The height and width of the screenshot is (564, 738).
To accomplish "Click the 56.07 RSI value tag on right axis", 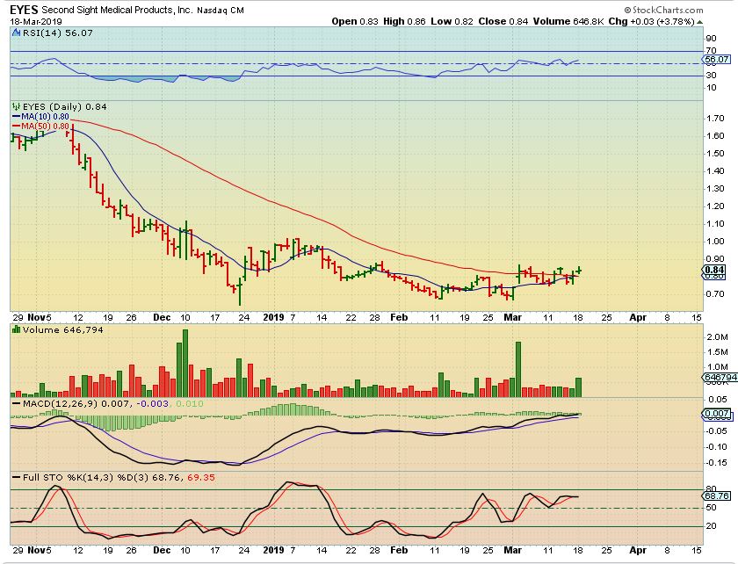I will (x=716, y=60).
